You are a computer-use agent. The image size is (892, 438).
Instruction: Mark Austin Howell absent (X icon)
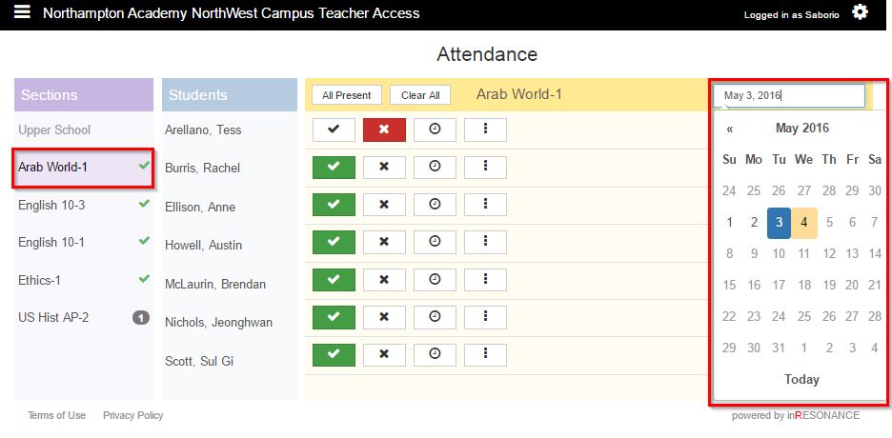click(x=384, y=242)
